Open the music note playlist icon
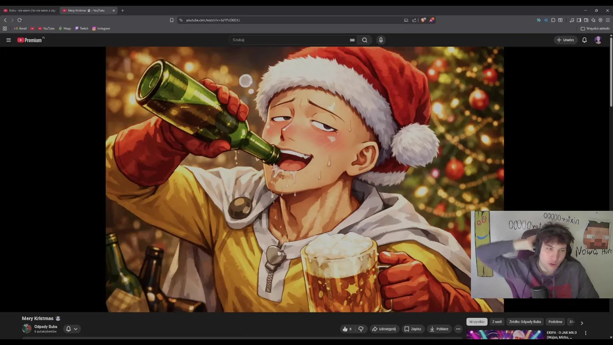The width and height of the screenshot is (613, 345). [572, 20]
